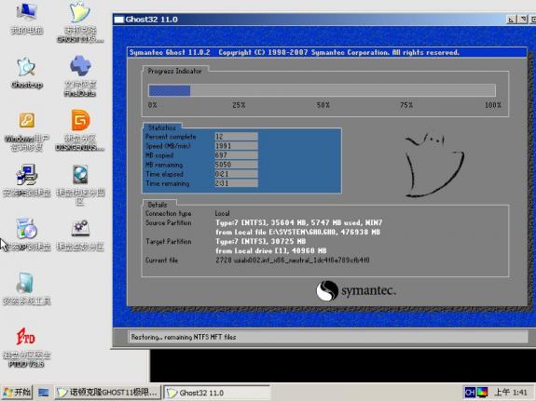The image size is (536, 401).
Task: Click the MB remaining value 5050
Action: click(236, 165)
